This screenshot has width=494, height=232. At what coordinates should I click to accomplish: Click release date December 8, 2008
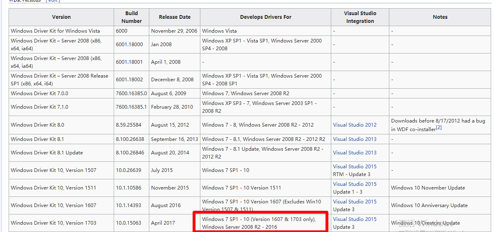(172, 80)
